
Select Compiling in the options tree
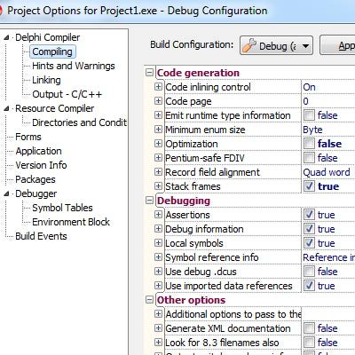click(x=52, y=51)
